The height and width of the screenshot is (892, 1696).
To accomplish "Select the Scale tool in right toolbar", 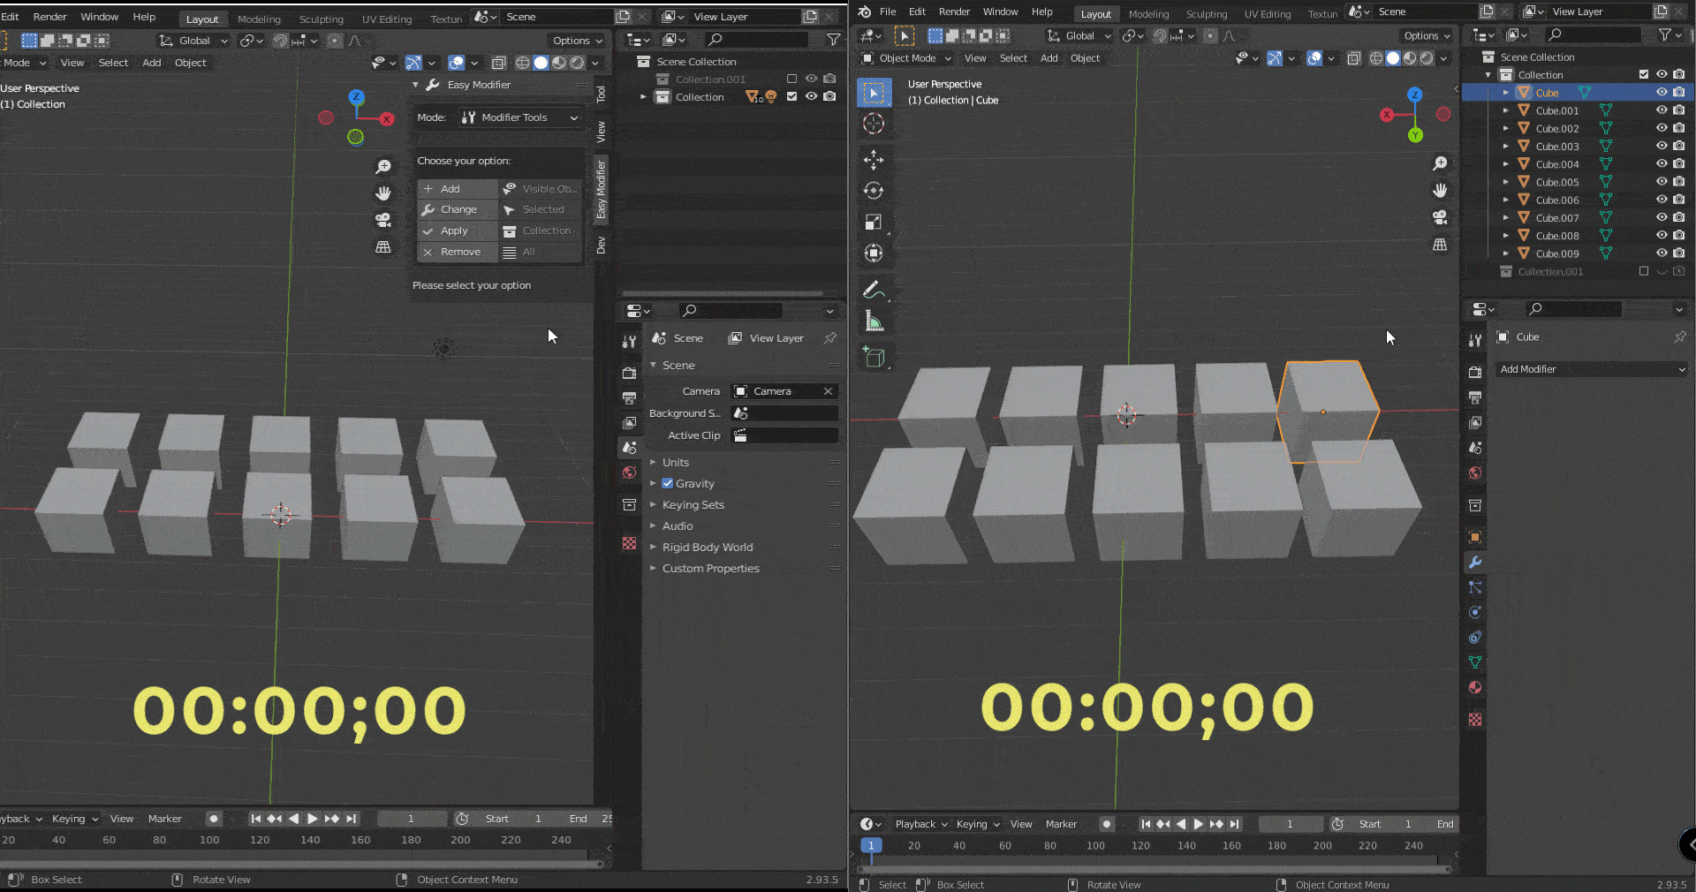I will pos(874,223).
